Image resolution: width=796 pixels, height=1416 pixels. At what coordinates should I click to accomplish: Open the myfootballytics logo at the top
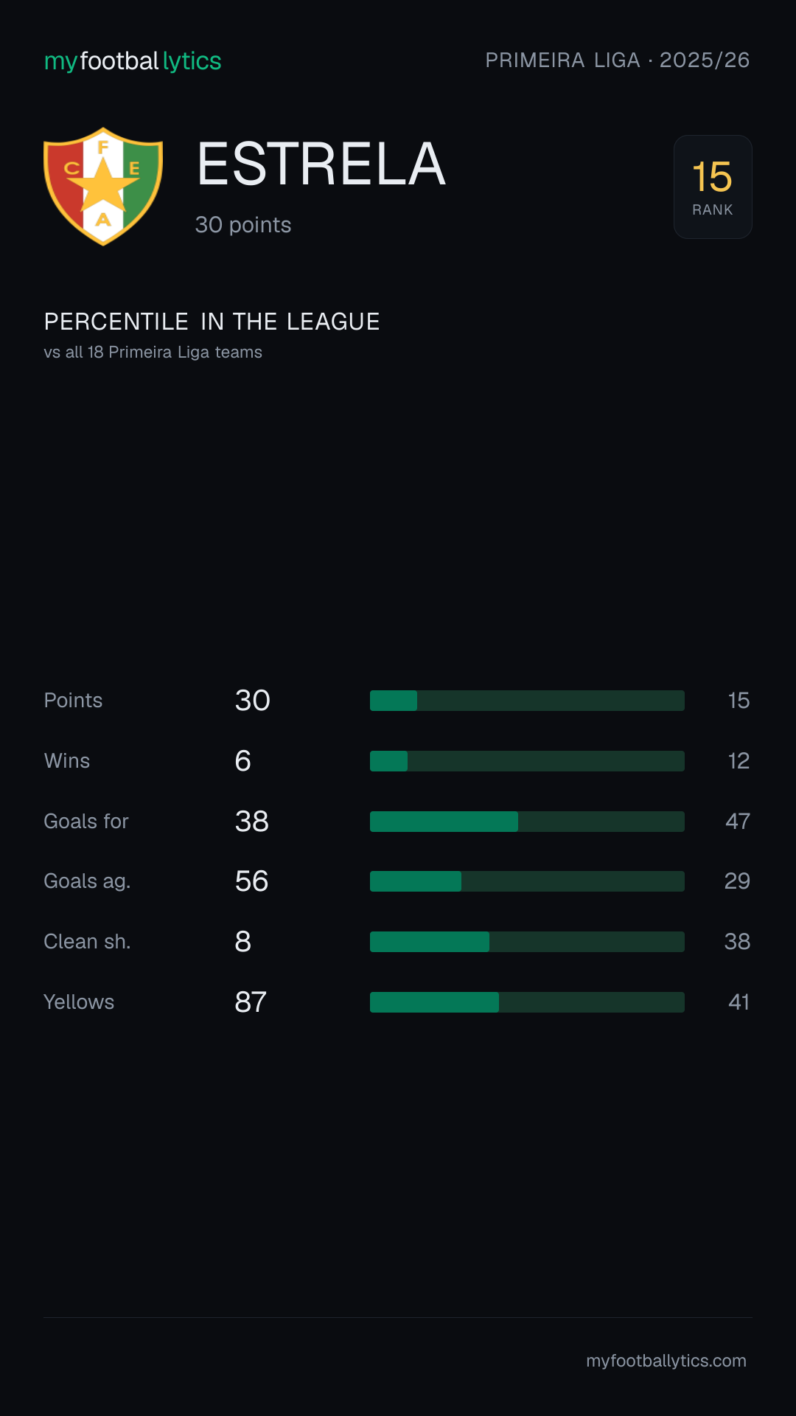(x=133, y=61)
